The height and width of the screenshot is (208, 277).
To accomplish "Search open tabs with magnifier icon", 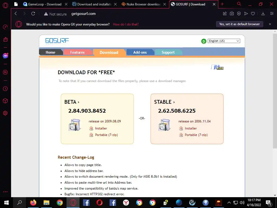I will 239,4.
